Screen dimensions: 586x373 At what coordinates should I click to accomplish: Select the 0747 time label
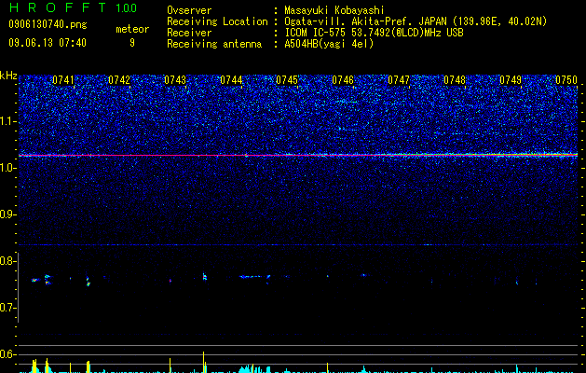pyautogui.click(x=399, y=80)
